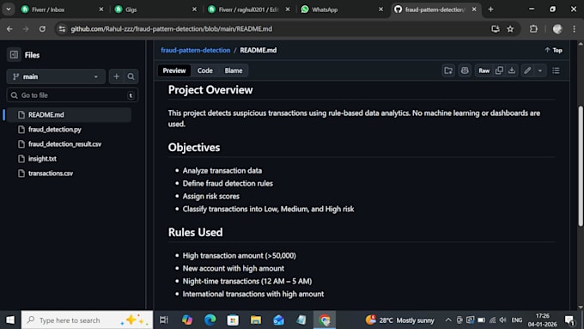
Task: Add a file with the plus button
Action: click(x=116, y=76)
